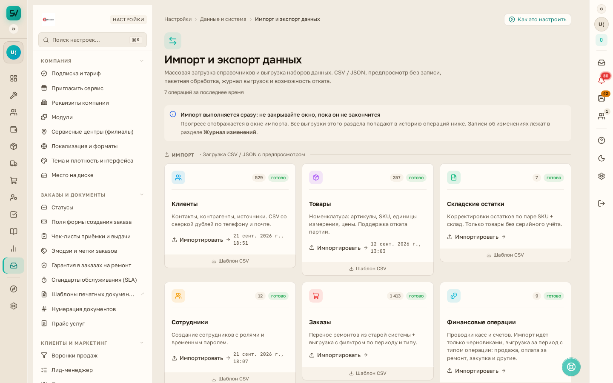613x383 pixels.
Task: Click Импортировать on Финансовые операции card
Action: pyautogui.click(x=476, y=371)
